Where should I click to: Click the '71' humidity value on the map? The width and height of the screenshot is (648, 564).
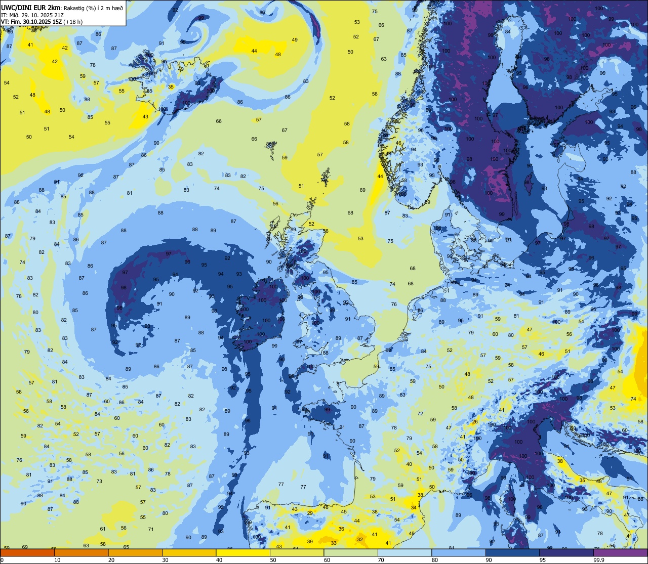151,529
